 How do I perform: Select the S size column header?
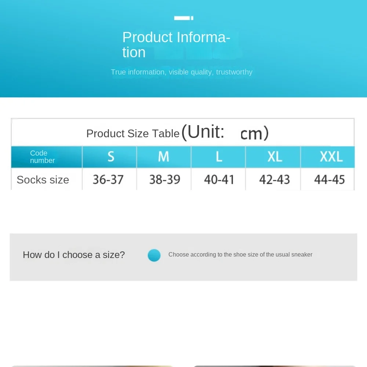[109, 157]
